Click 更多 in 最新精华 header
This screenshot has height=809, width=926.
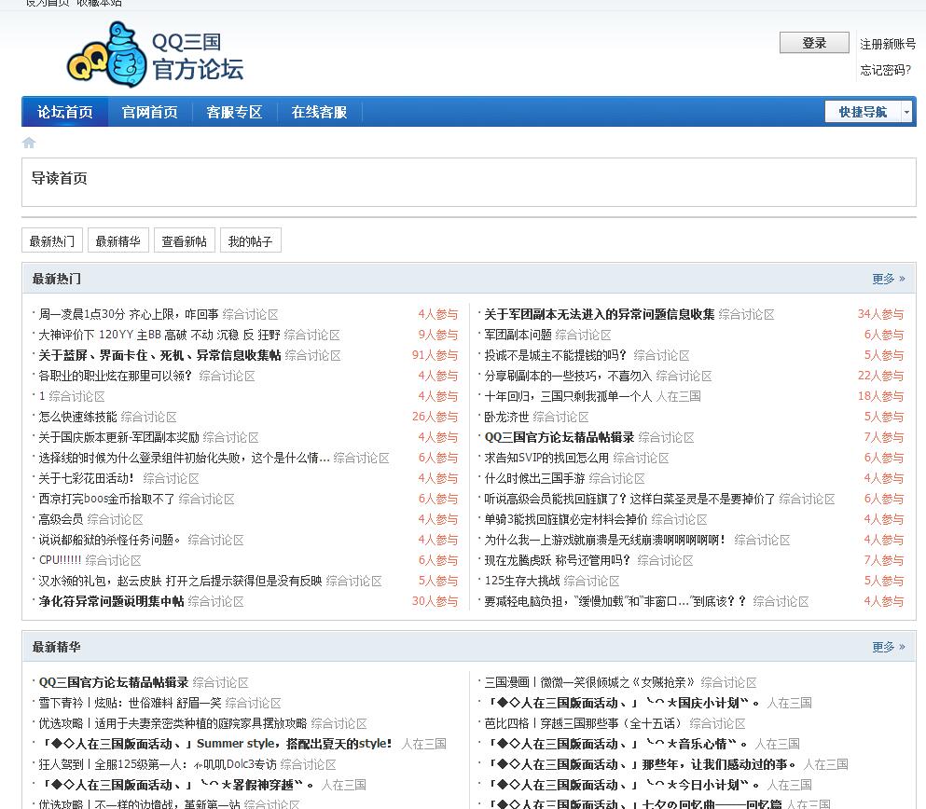888,647
